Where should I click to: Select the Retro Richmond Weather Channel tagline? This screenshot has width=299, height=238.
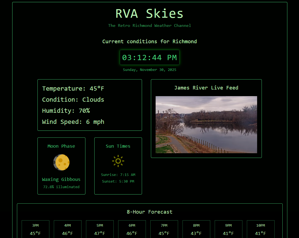point(149,25)
